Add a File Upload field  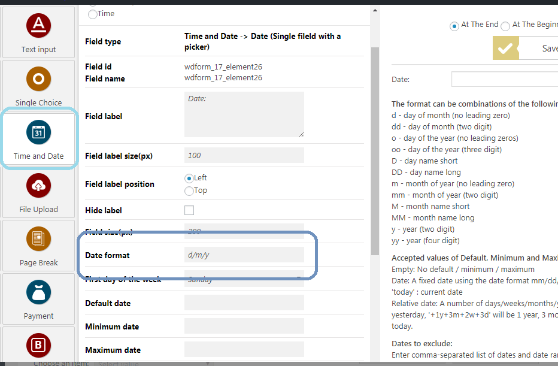point(38,186)
